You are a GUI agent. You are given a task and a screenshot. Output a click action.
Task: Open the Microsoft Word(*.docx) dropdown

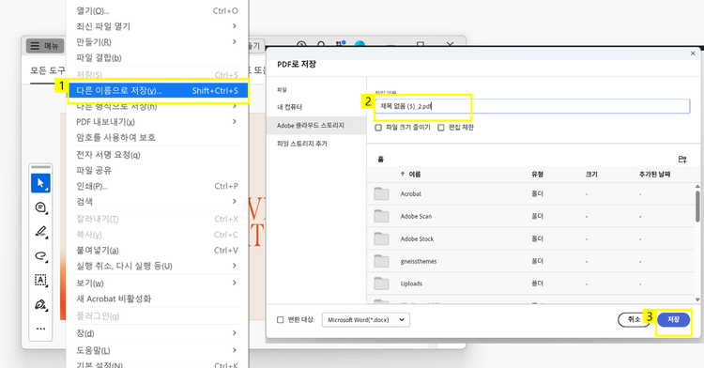pos(366,320)
